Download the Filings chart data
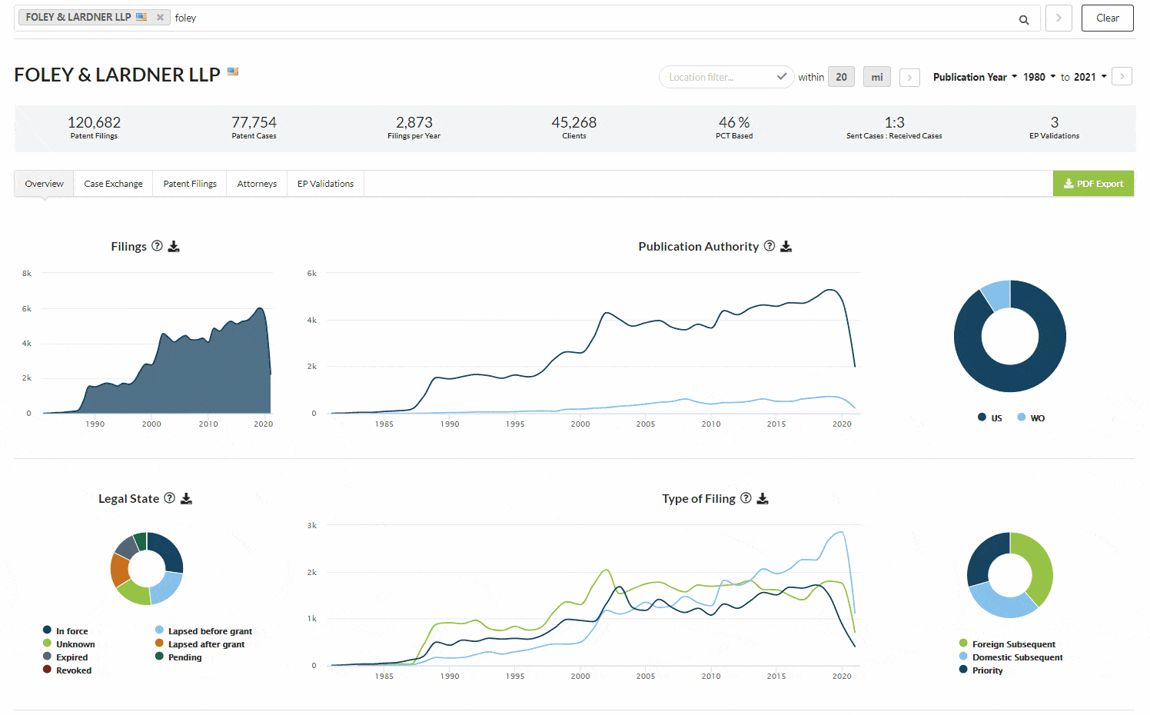 point(174,246)
